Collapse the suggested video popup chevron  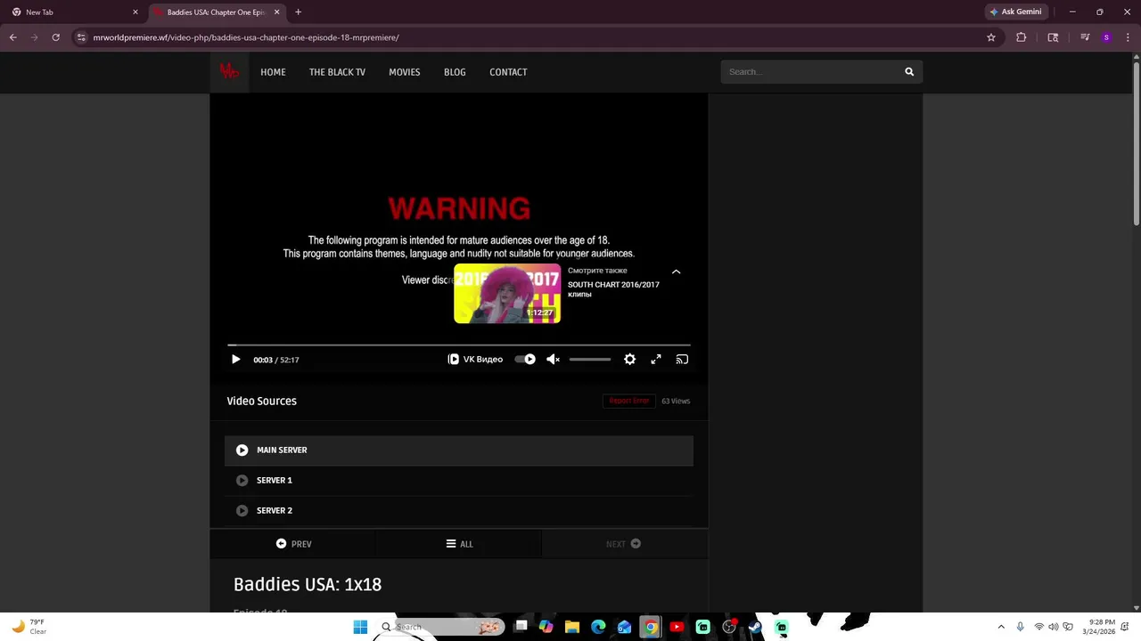click(x=676, y=272)
